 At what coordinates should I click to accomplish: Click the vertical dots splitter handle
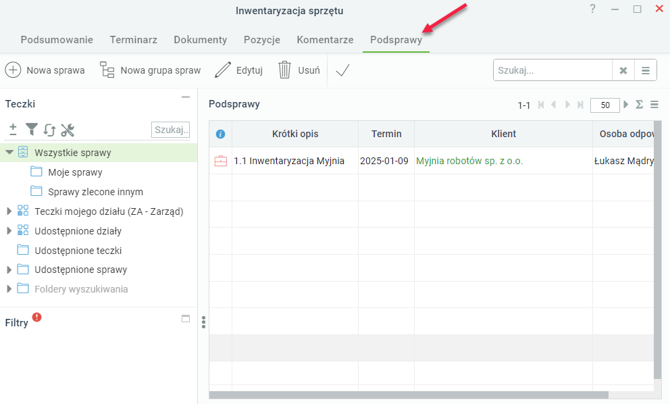point(203,322)
